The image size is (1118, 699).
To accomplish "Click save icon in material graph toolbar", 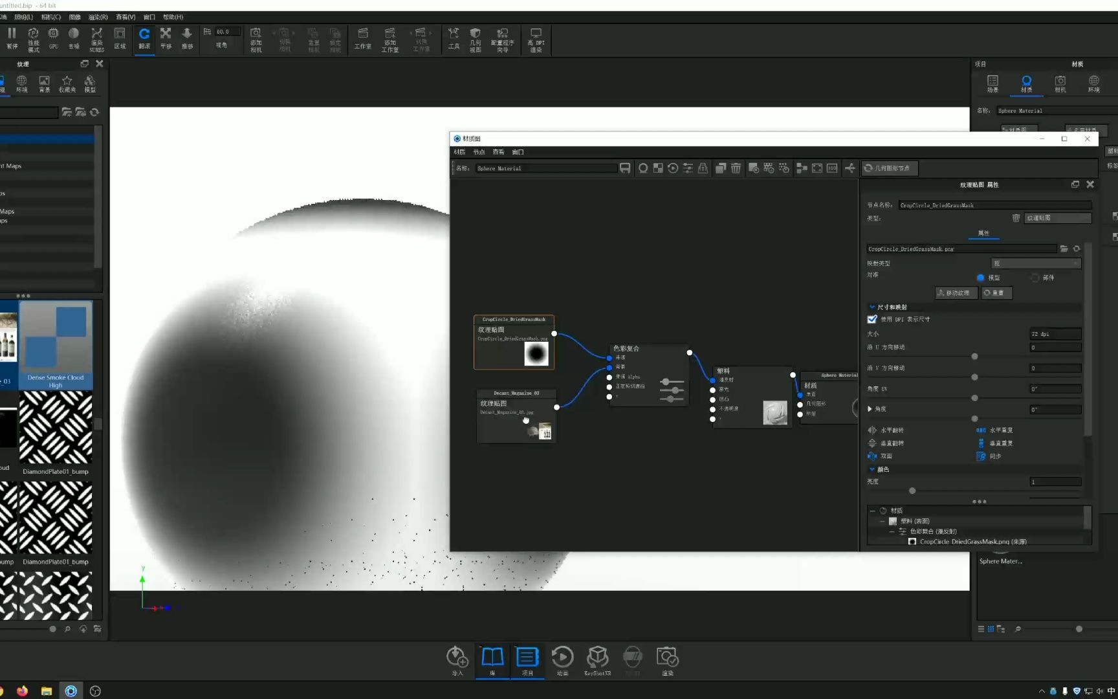I will [625, 168].
